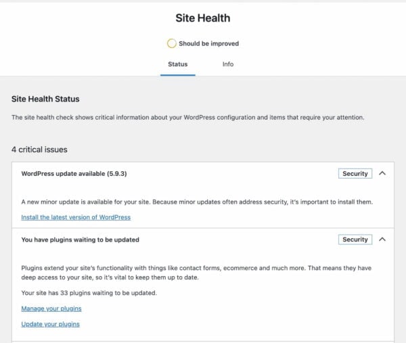Click the site health check description paragraph
The height and width of the screenshot is (343, 406).
click(x=188, y=117)
